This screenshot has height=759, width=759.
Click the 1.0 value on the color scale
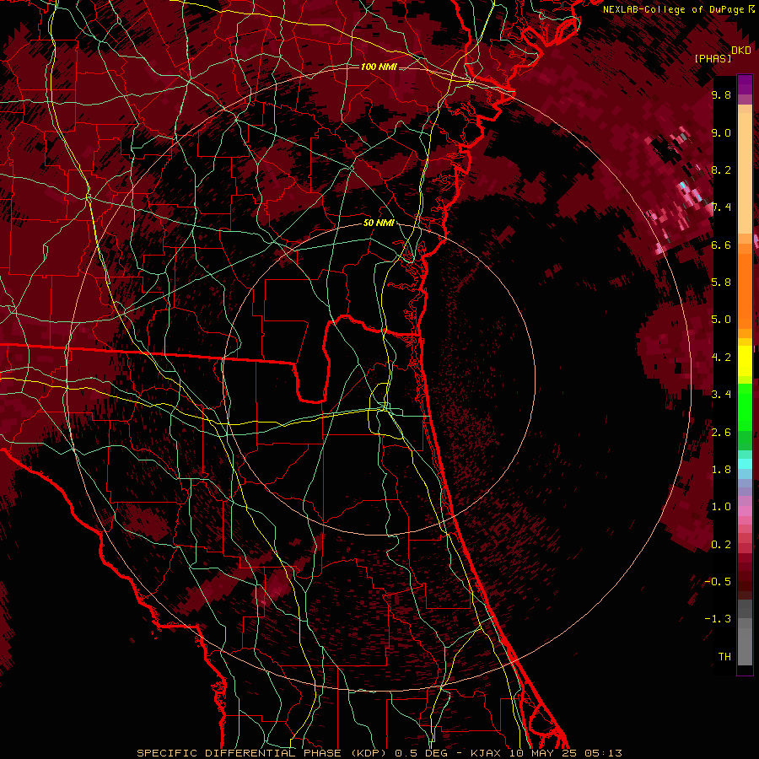(721, 507)
